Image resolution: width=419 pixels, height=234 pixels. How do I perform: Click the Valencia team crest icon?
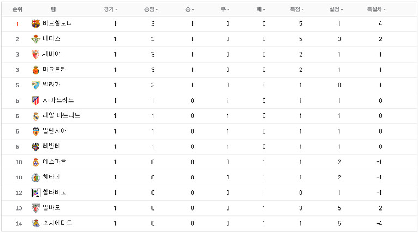[x=35, y=131]
